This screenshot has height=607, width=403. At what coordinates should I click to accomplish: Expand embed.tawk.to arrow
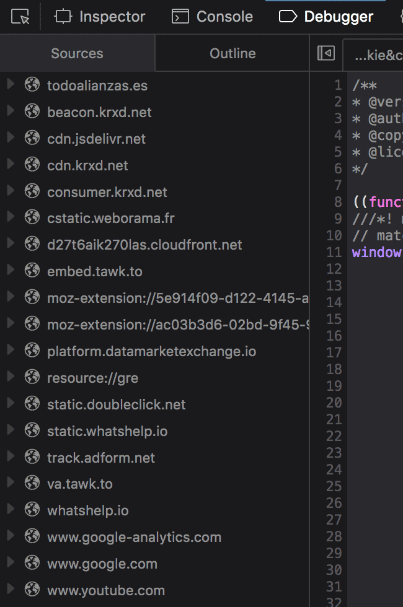(11, 271)
